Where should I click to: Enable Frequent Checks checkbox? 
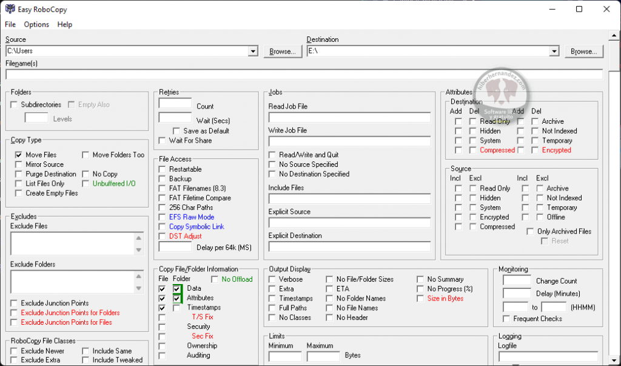click(506, 319)
